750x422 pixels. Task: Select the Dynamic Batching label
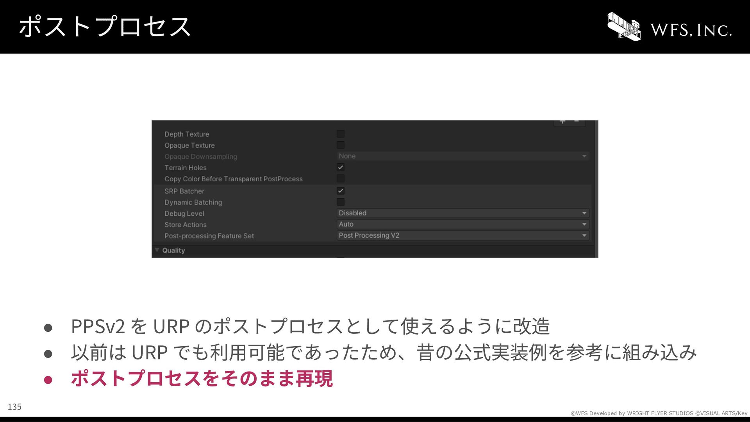coord(193,202)
